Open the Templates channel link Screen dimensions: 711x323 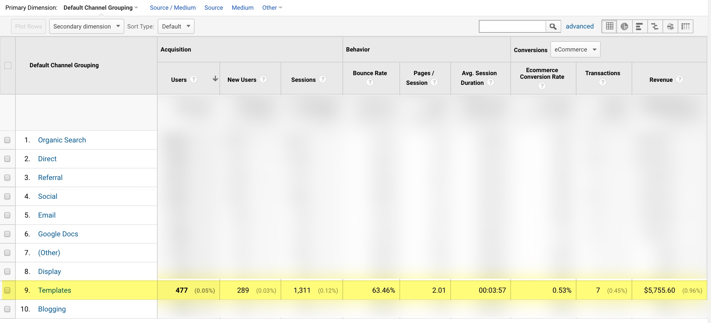coord(55,290)
